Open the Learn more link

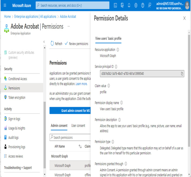(81, 84)
